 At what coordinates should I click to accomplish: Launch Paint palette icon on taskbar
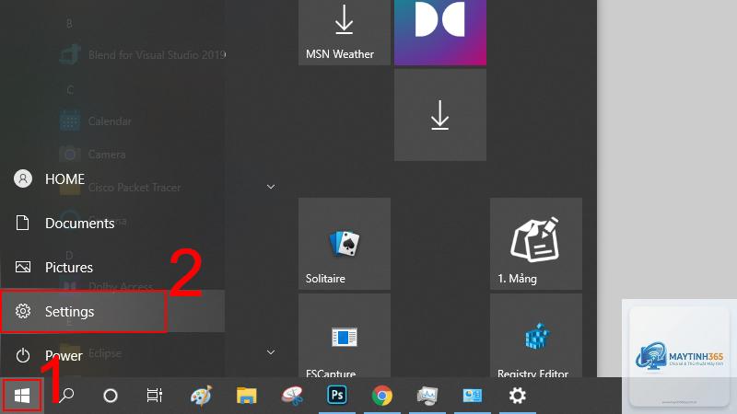point(201,396)
